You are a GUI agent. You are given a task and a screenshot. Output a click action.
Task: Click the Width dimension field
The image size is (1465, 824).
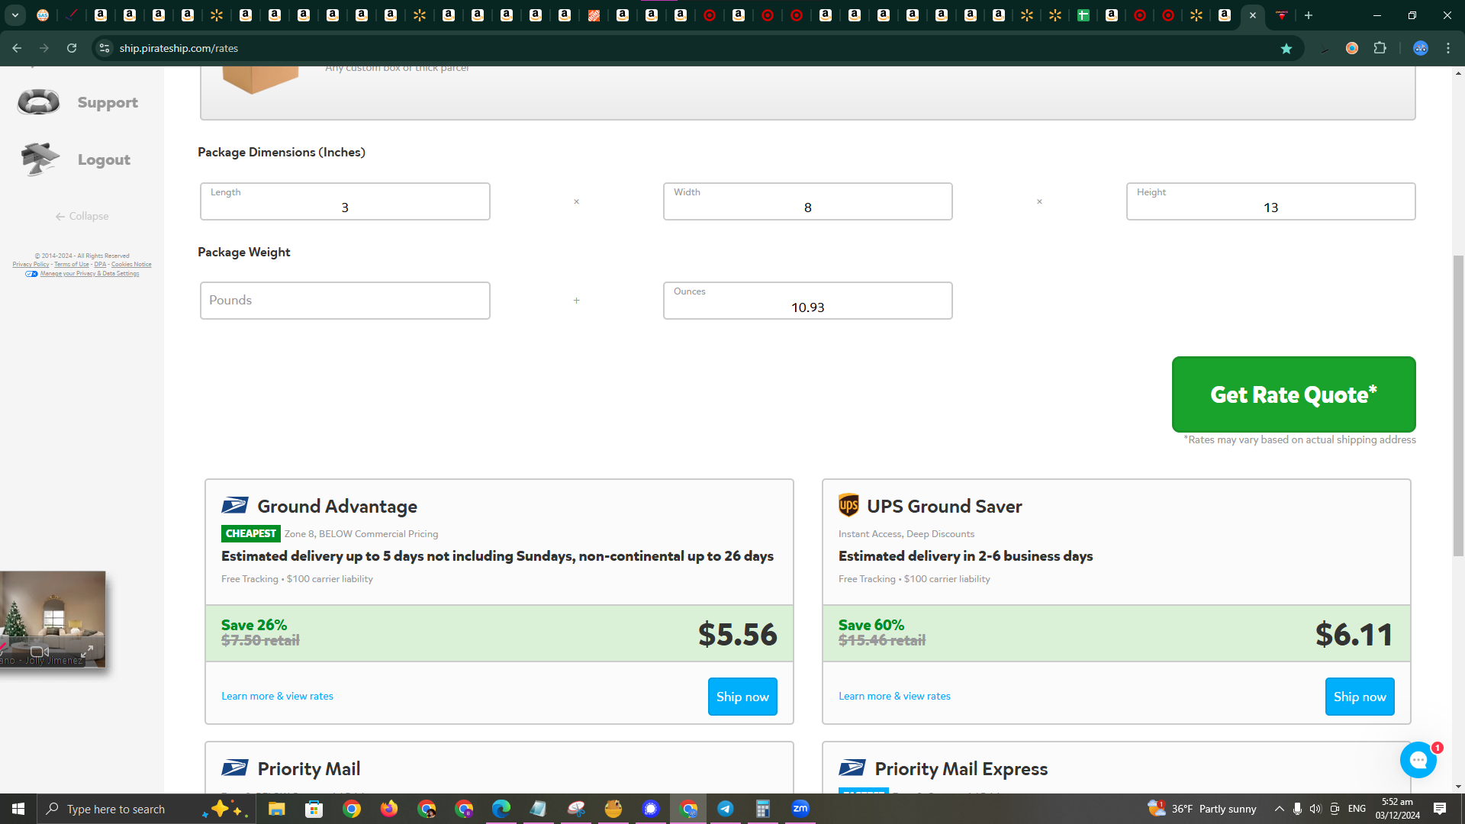(808, 201)
